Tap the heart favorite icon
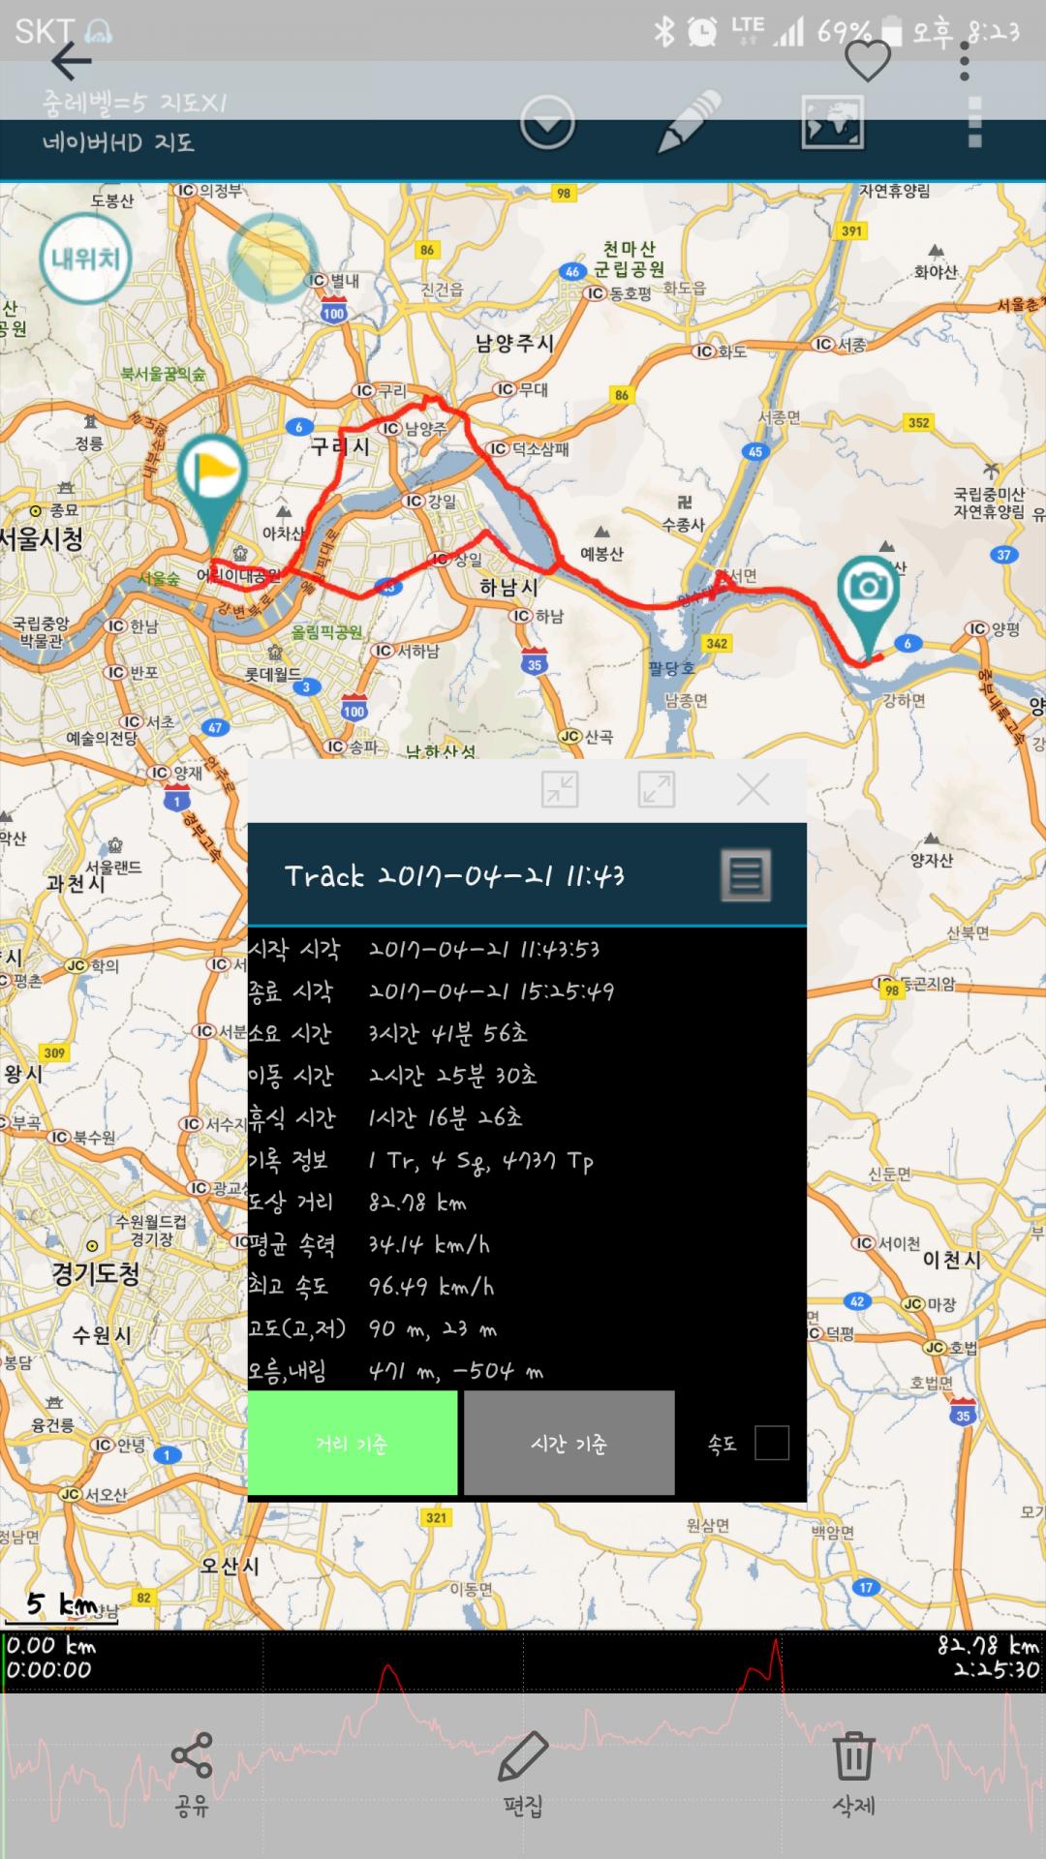This screenshot has width=1046, height=1859. (x=867, y=62)
